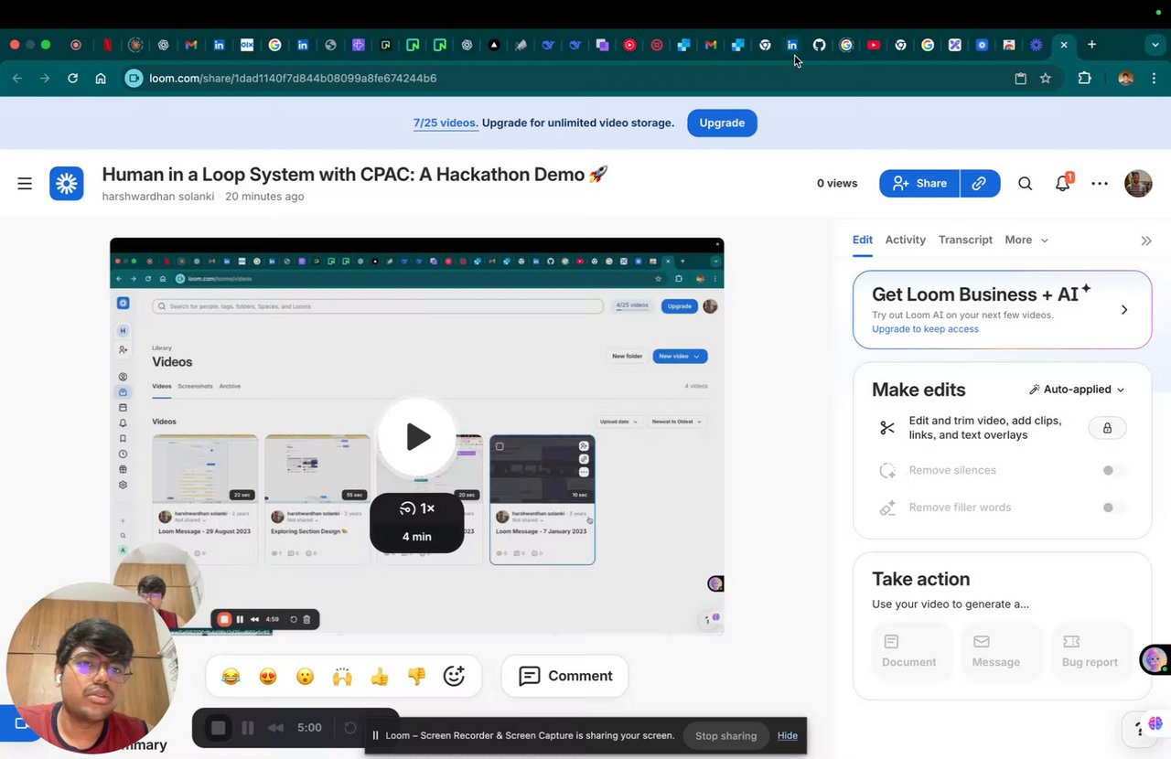Expand the More tab dropdown
This screenshot has width=1171, height=759.
coord(1026,241)
